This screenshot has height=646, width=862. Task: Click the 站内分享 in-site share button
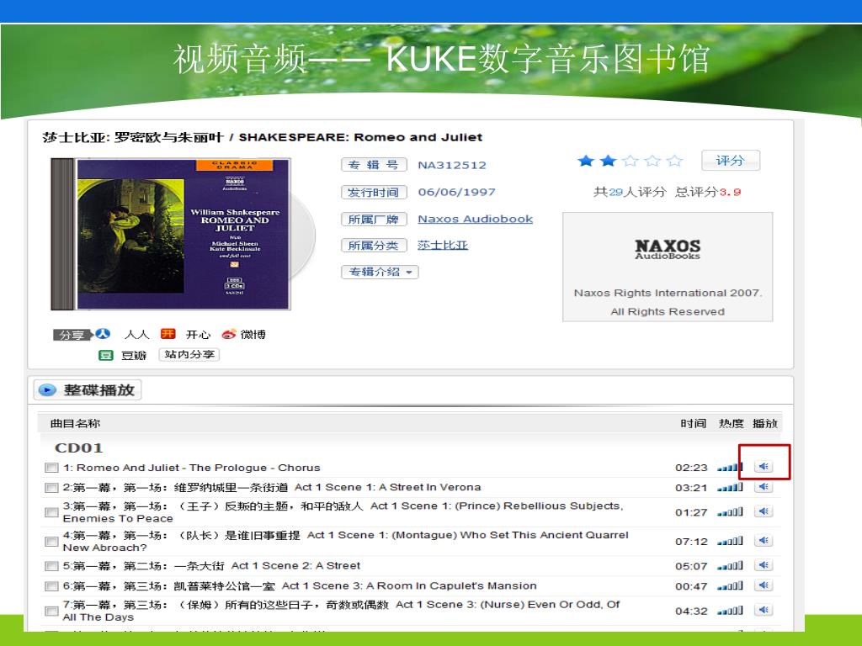pyautogui.click(x=189, y=355)
